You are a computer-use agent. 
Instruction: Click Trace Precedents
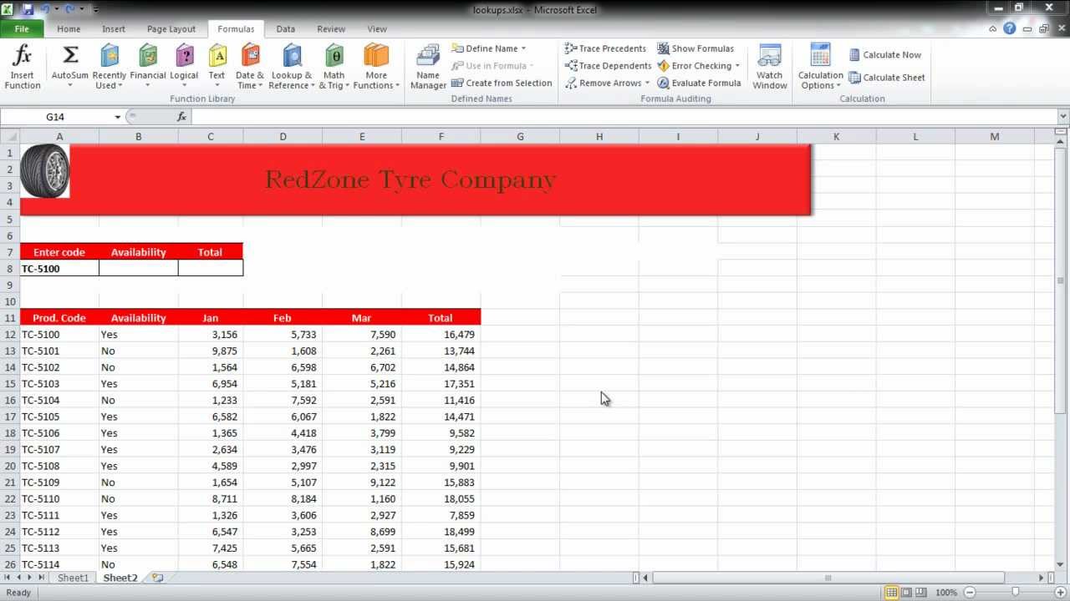click(605, 48)
